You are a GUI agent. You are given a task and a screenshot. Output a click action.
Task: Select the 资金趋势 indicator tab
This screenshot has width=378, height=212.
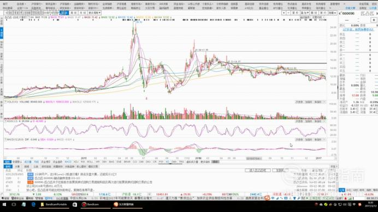coord(57,162)
